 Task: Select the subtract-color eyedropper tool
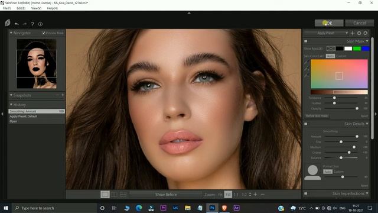click(307, 76)
